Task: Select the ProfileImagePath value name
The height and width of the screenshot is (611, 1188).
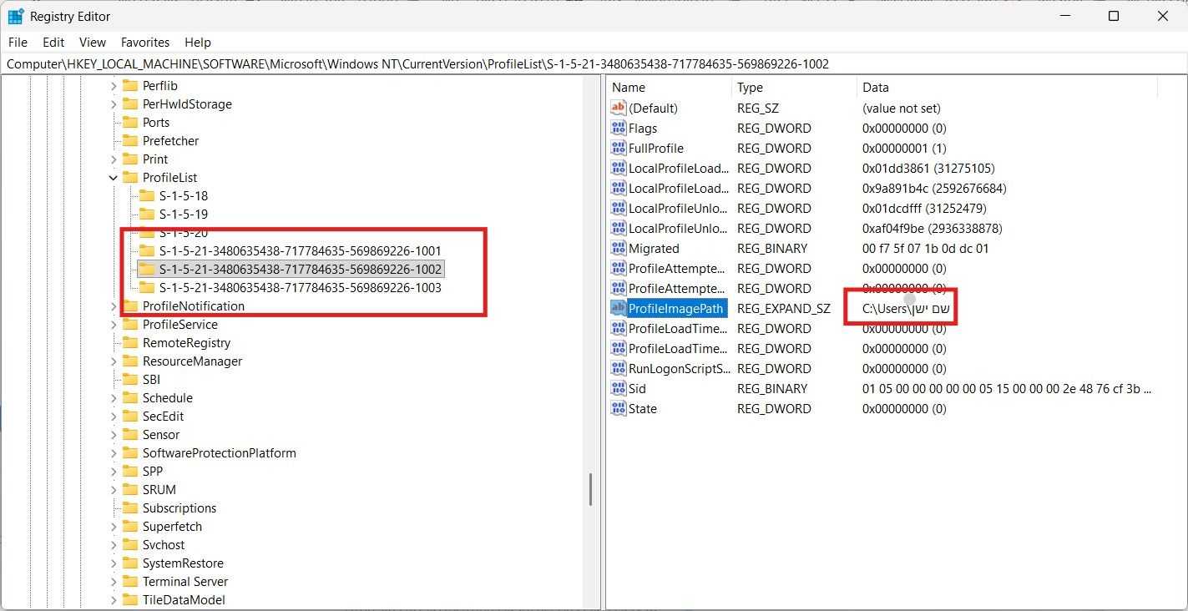Action: pos(676,308)
